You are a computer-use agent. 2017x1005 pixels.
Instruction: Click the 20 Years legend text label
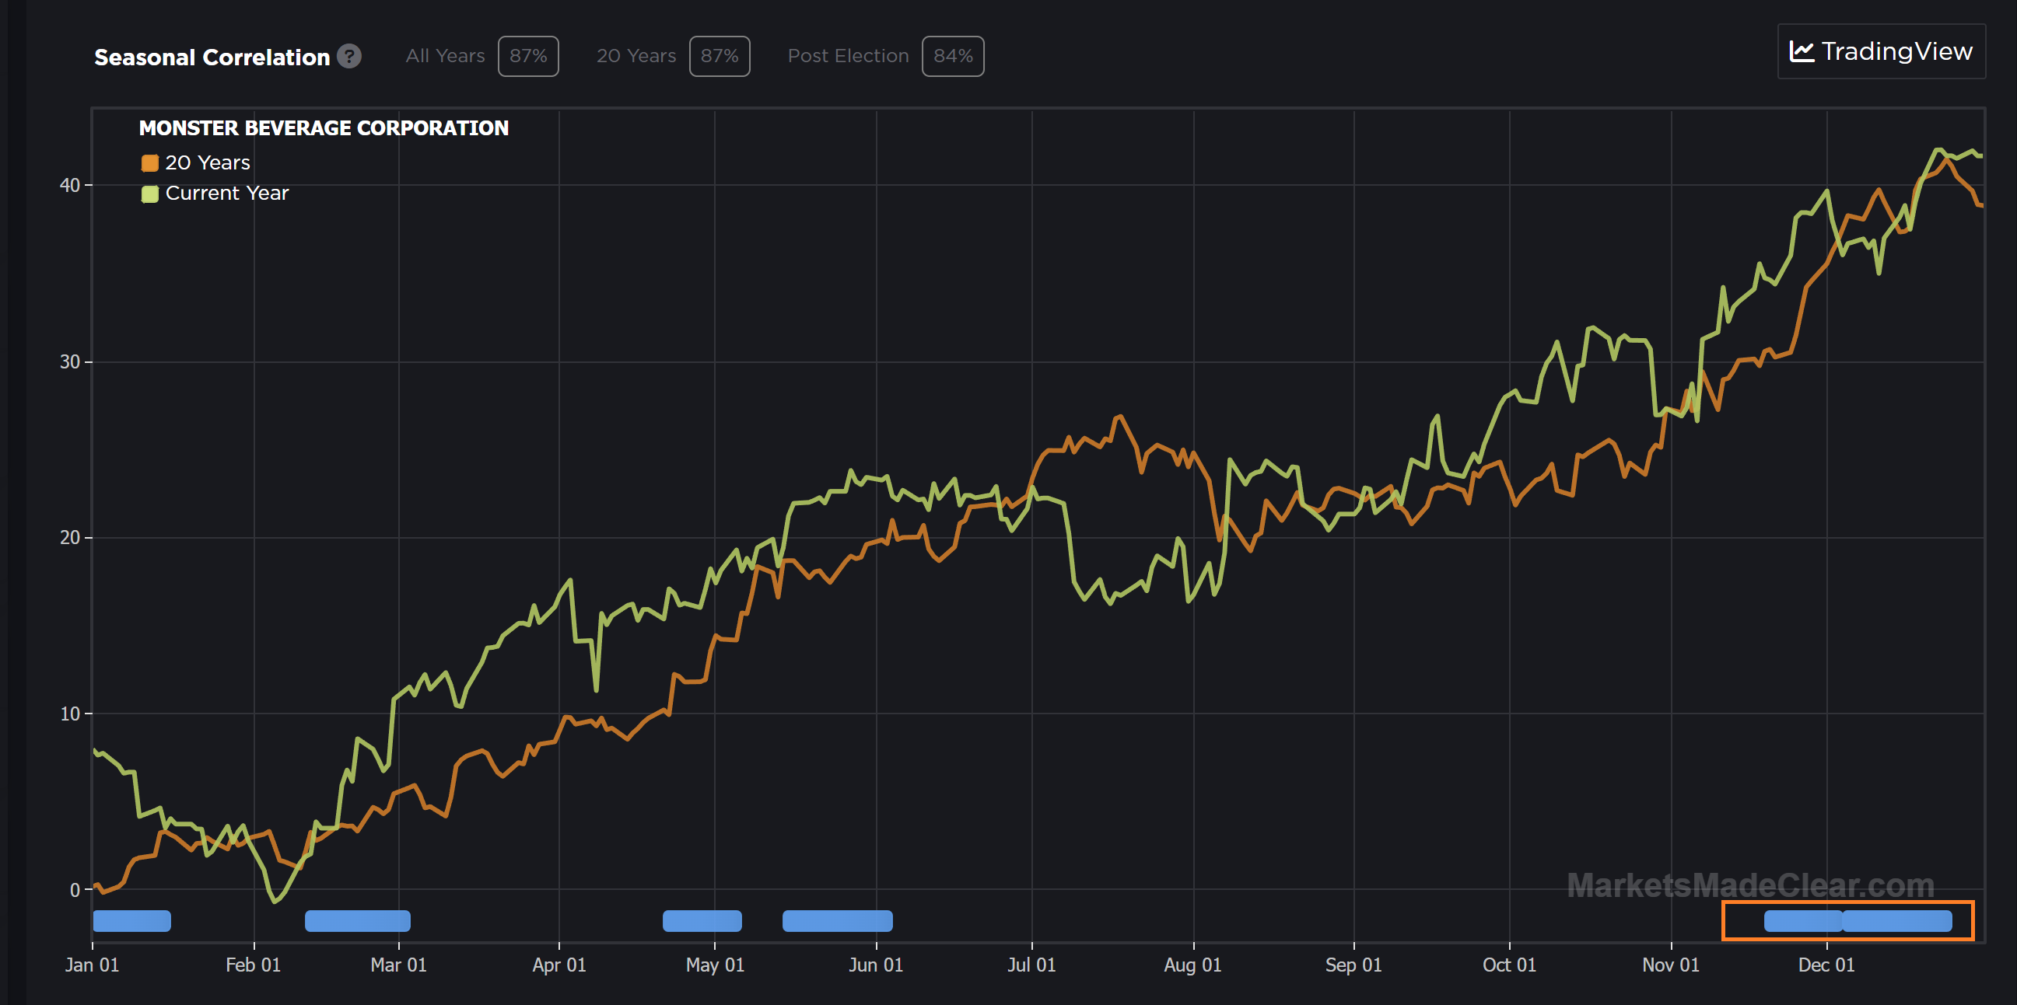point(208,162)
